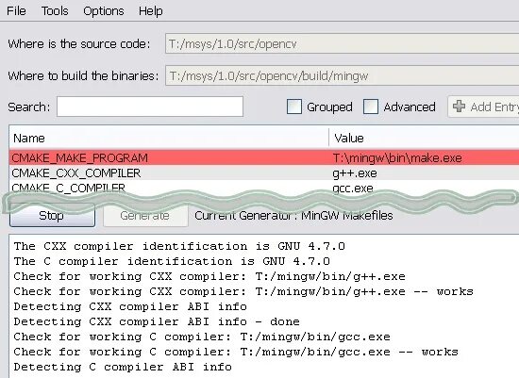Click the 'Where is the source code:' label
The image size is (519, 378).
[79, 43]
